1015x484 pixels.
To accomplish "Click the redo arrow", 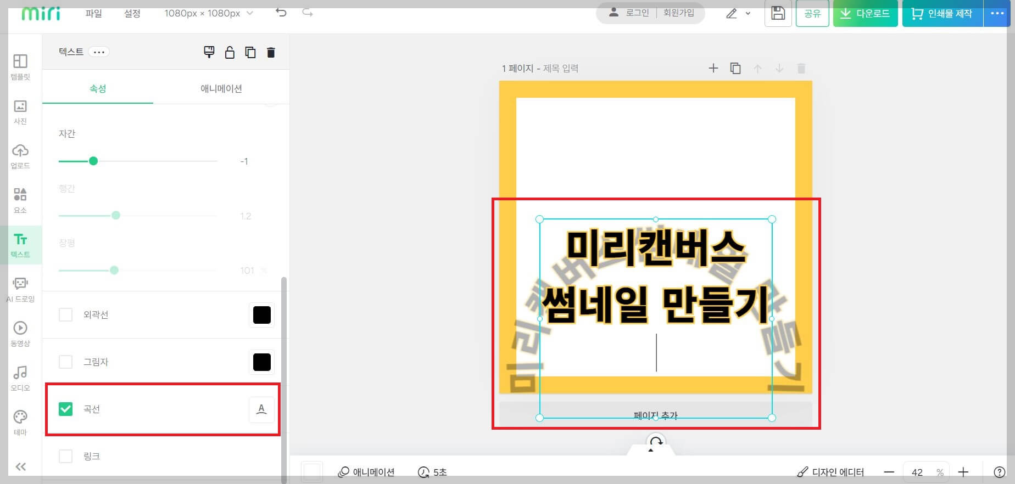I will 308,13.
